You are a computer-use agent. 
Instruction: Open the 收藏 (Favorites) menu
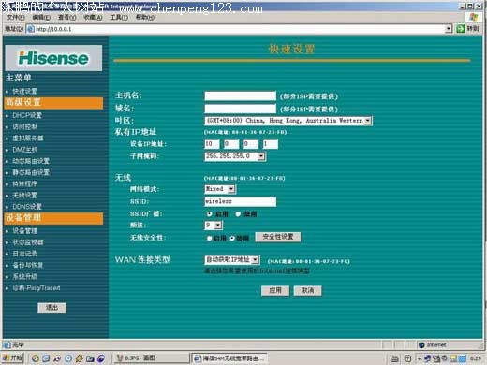pos(93,18)
